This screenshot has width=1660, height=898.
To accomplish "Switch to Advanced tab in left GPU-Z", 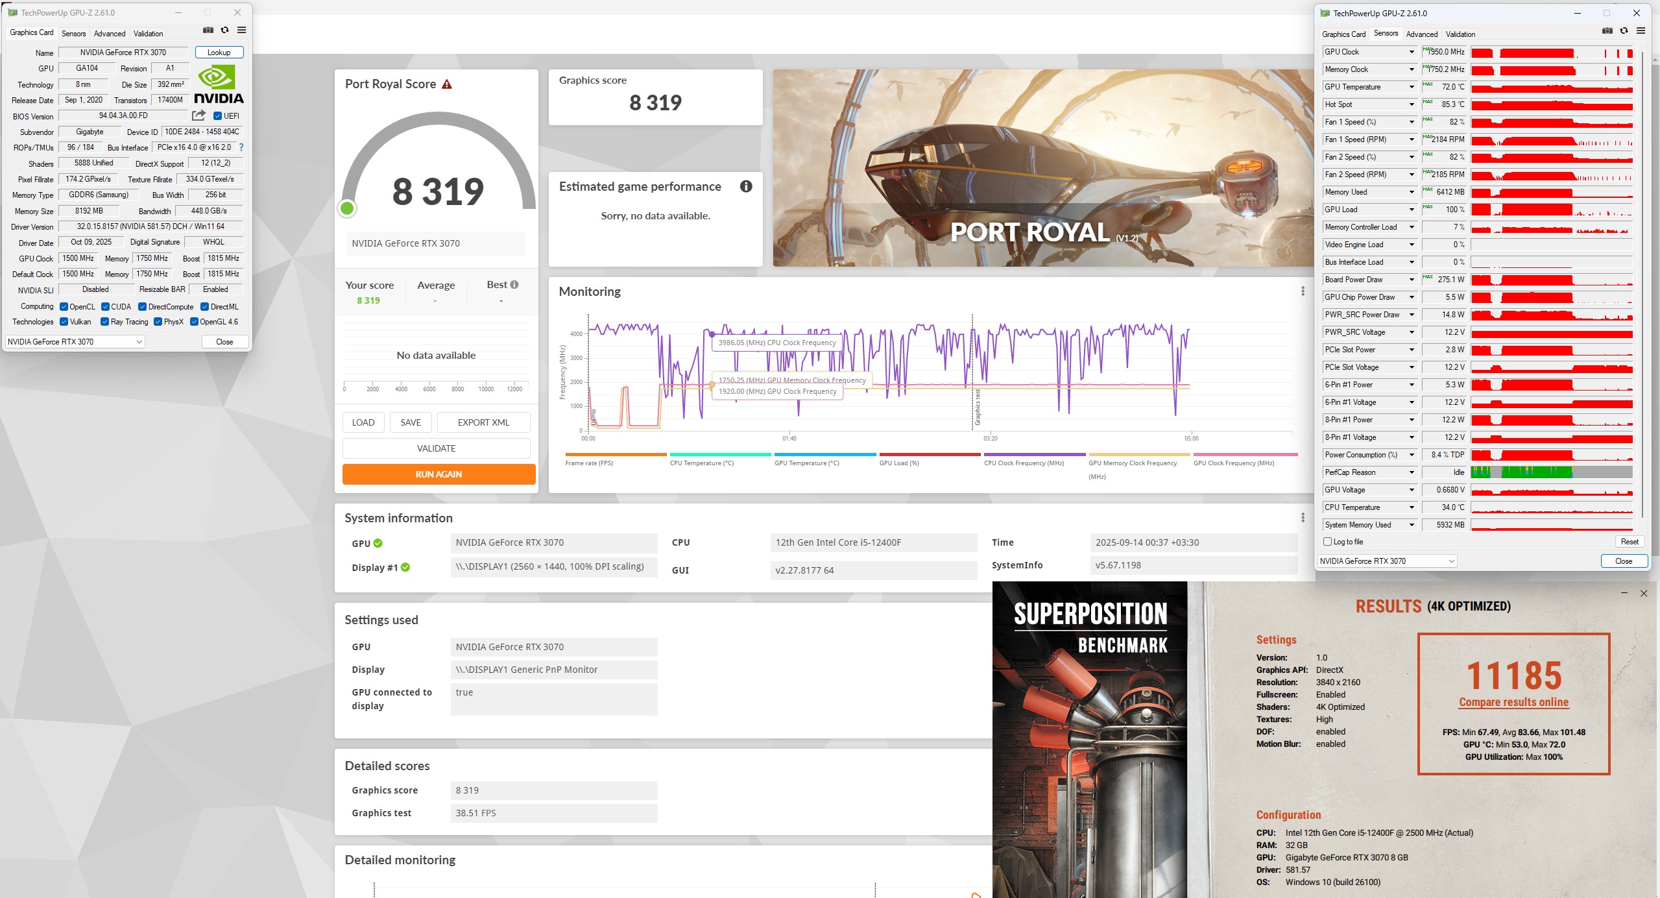I will [110, 34].
